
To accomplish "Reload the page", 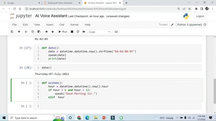I will point(15,9).
